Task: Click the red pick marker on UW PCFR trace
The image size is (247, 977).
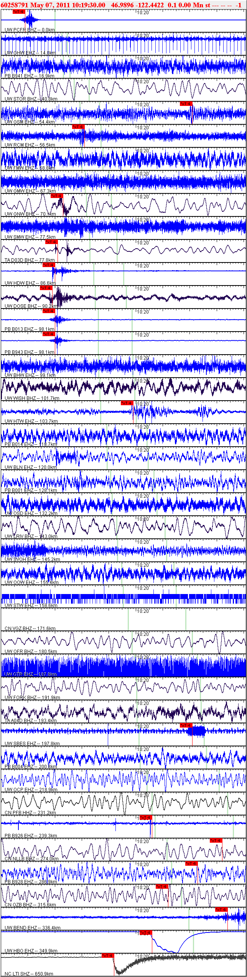Action: pos(19,12)
